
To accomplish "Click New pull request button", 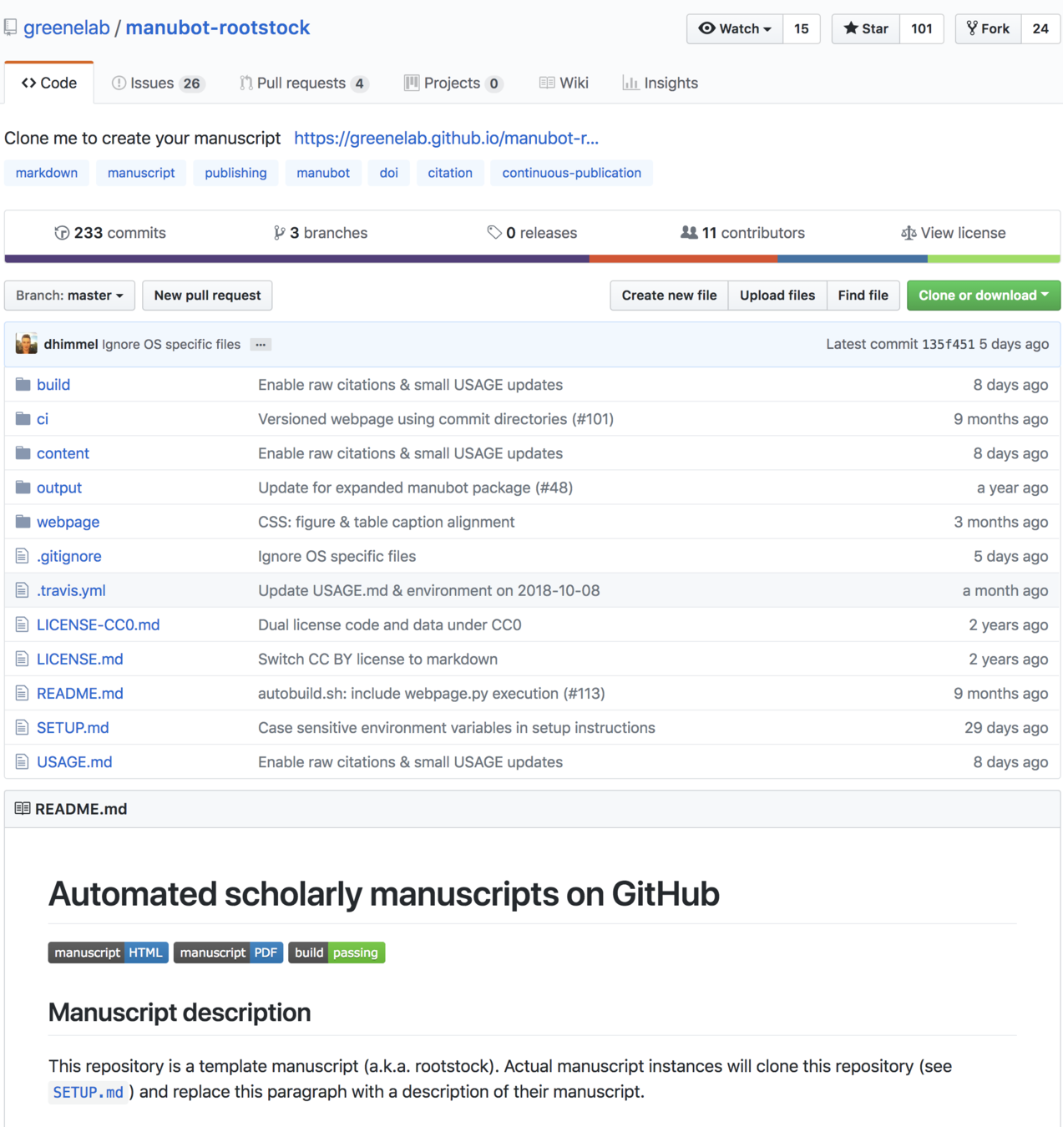I will tap(207, 296).
